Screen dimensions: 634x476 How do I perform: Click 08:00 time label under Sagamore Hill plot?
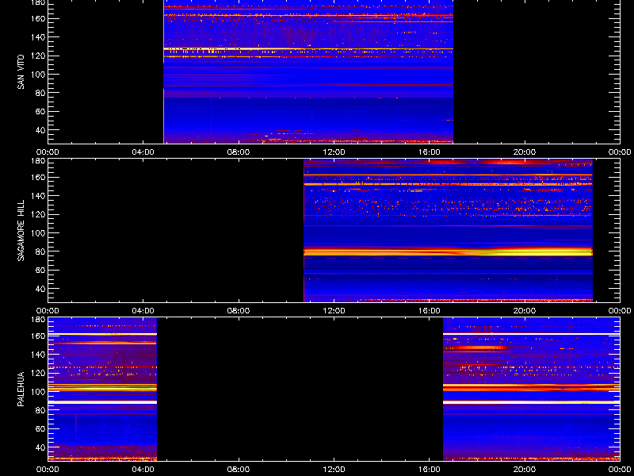pyautogui.click(x=239, y=311)
